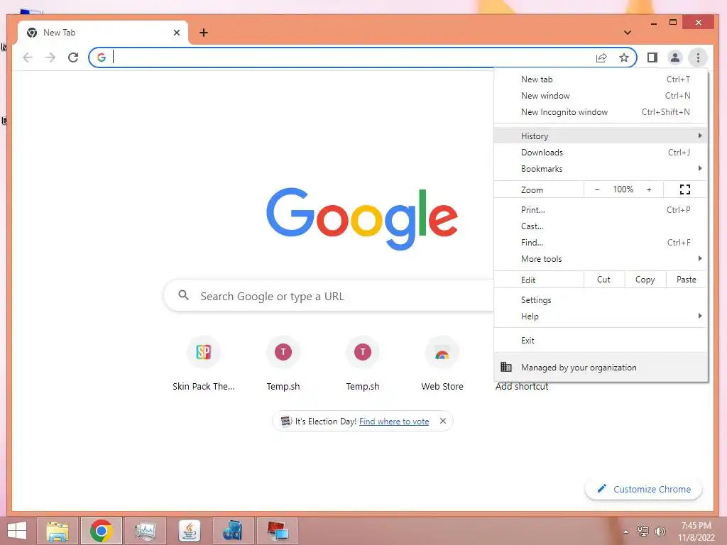Screen dimensions: 727x545
Task: Select New window menu item
Action: click(601, 96)
